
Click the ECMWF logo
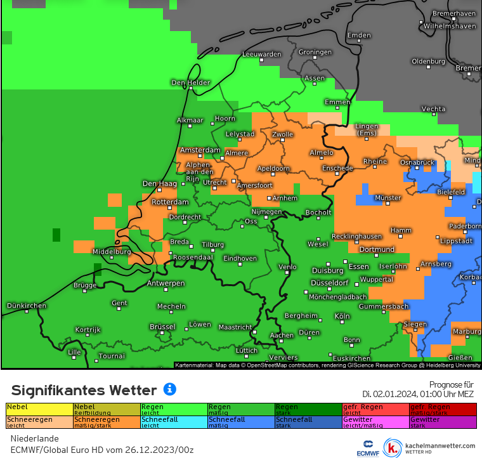(368, 448)
